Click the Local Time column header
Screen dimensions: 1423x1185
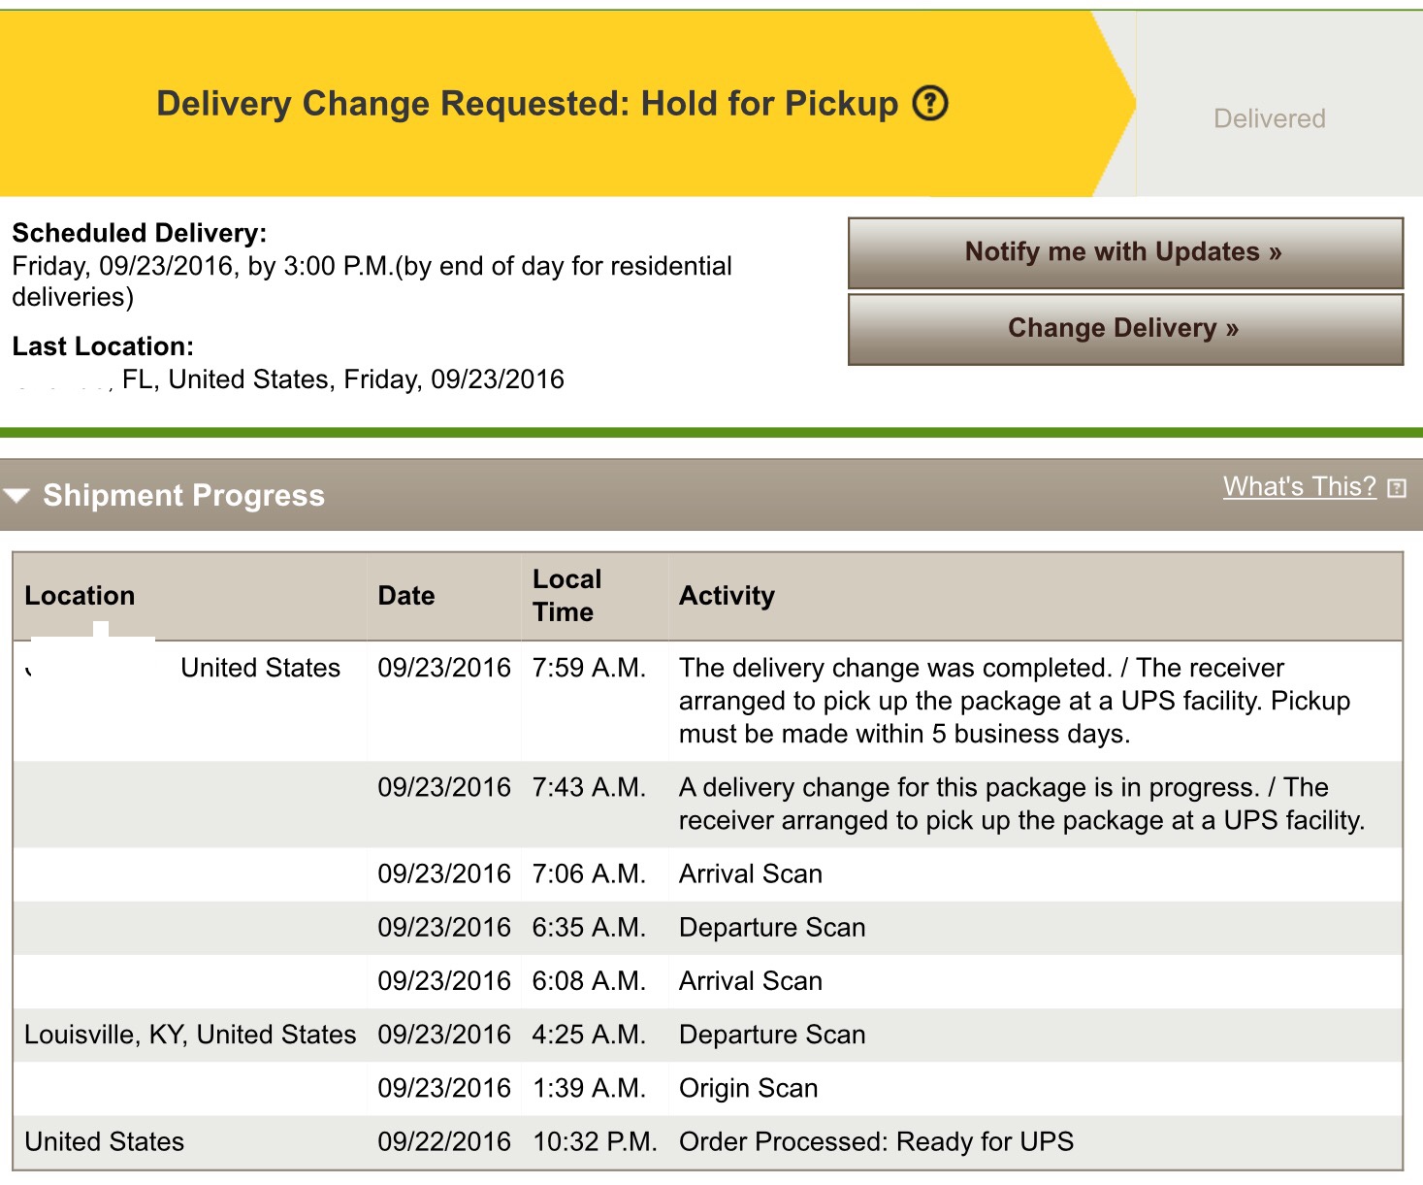click(x=567, y=596)
